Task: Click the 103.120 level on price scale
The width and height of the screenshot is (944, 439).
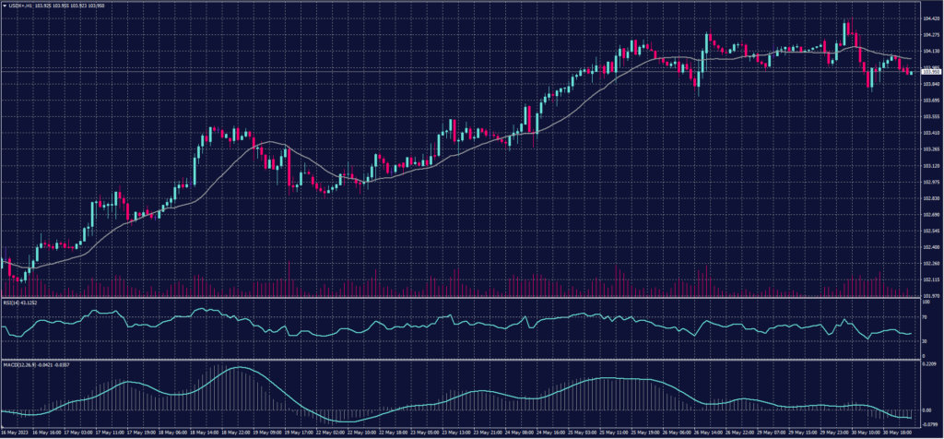Action: tap(931, 165)
